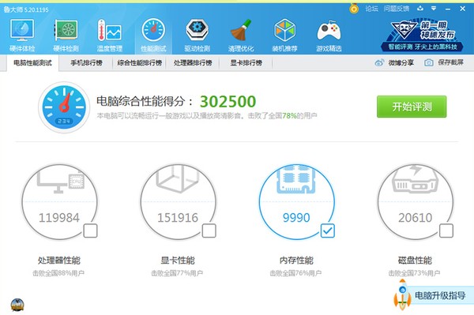The height and width of the screenshot is (315, 474).
Task: Open the 硬件检测 hardware detection section
Action: coord(66,36)
